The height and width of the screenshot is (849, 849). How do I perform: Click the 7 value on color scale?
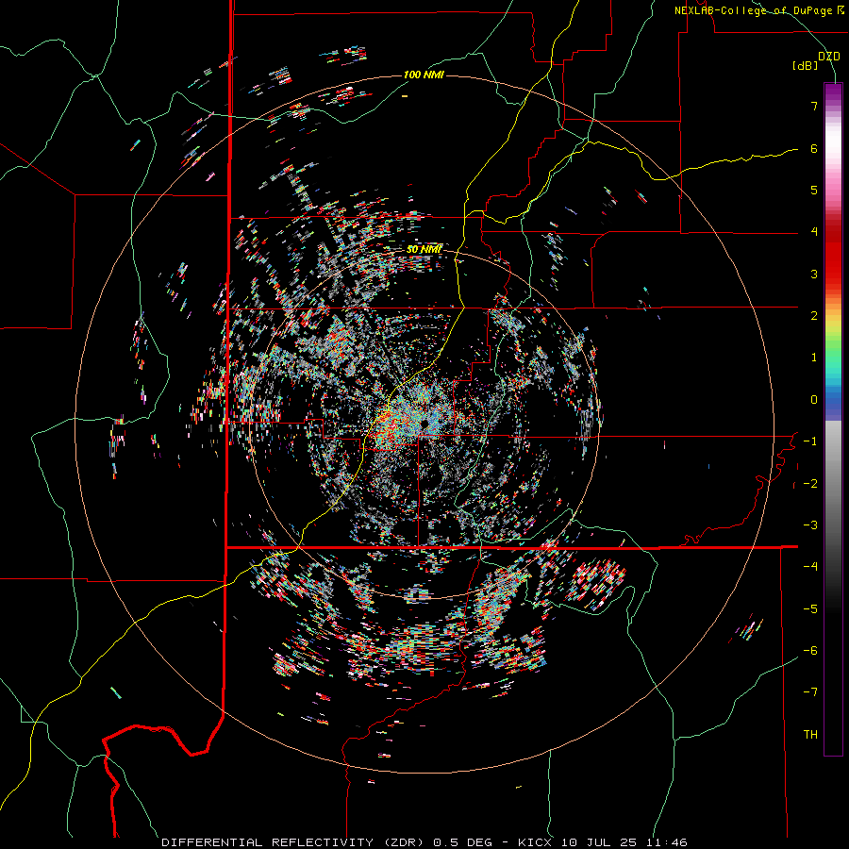[814, 106]
